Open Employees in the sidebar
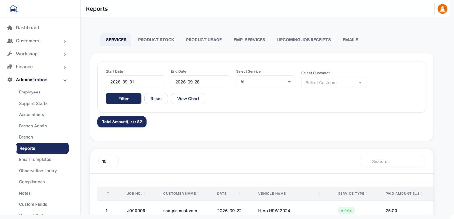This screenshot has width=454, height=219. pyautogui.click(x=30, y=92)
